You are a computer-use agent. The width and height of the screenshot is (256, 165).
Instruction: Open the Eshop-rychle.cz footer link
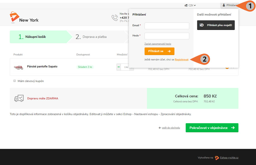click(229, 158)
